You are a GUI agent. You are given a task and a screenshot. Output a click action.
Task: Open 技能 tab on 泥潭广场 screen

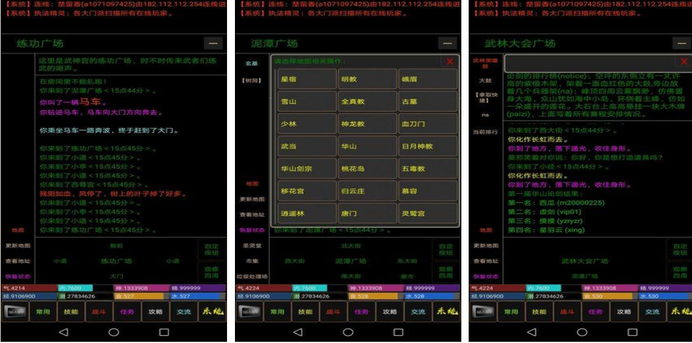pos(305,311)
